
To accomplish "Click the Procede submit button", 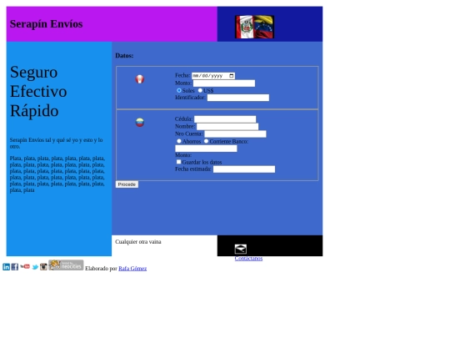I will 127,184.
